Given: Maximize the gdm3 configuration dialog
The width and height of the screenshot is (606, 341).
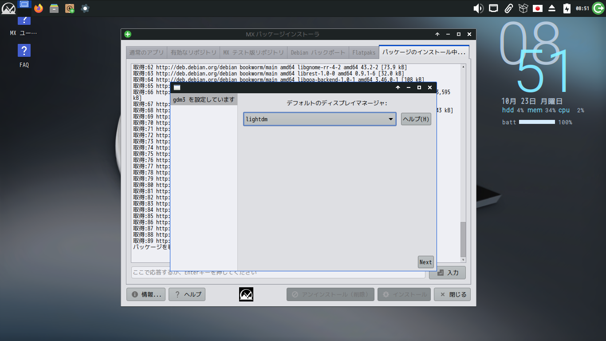Looking at the screenshot, I should click(x=419, y=87).
